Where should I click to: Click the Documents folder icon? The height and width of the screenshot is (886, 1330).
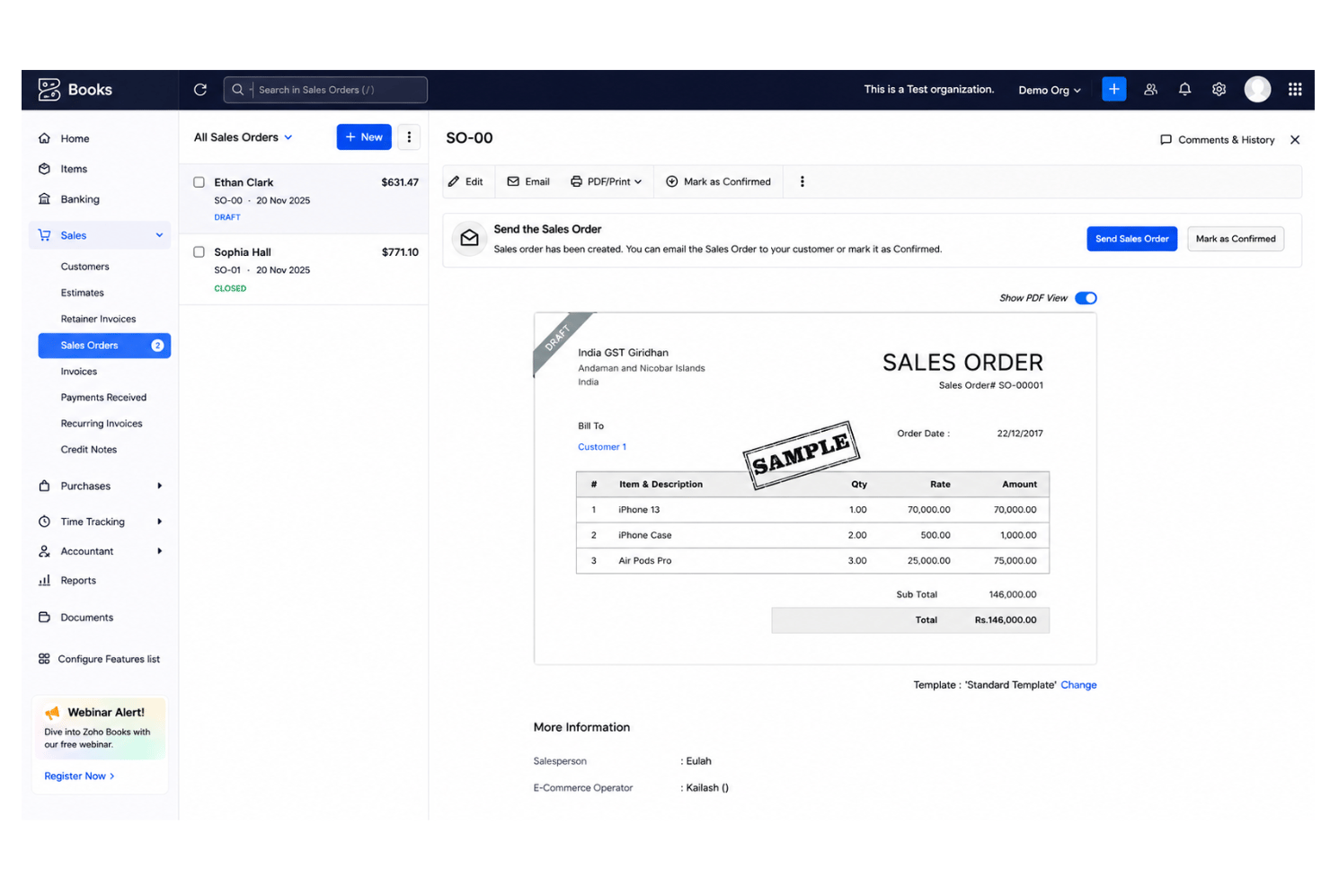[44, 618]
